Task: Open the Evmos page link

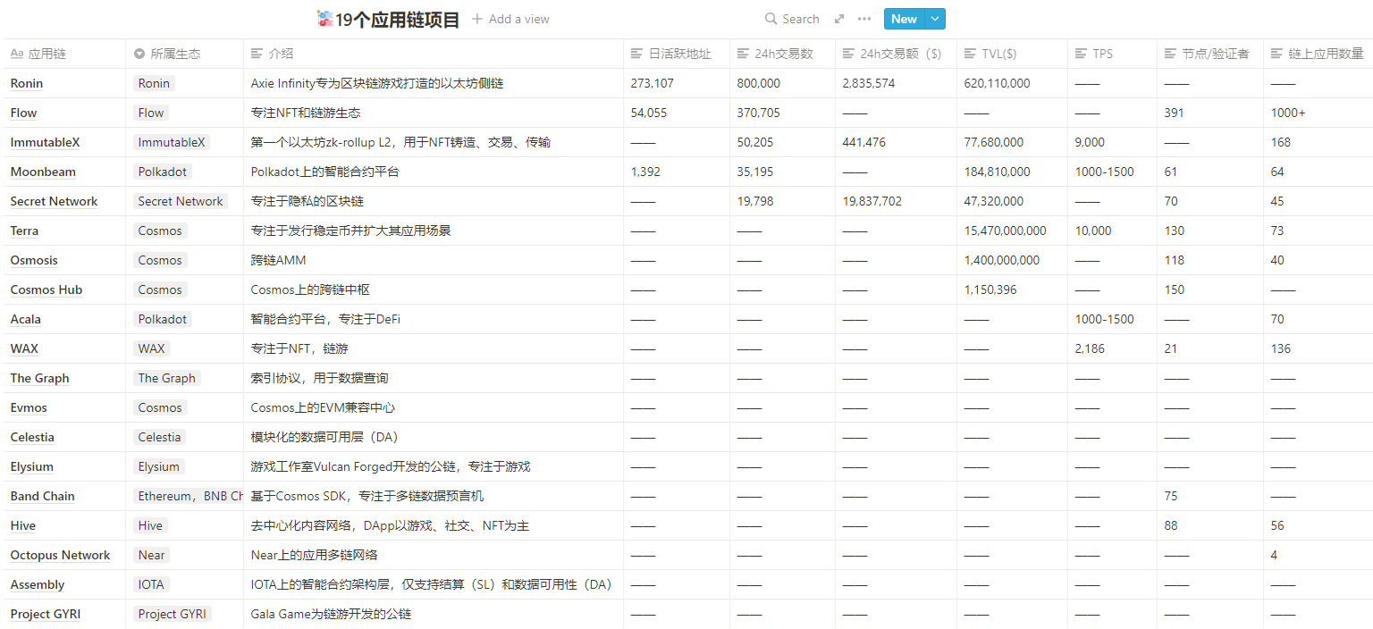Action: click(29, 407)
